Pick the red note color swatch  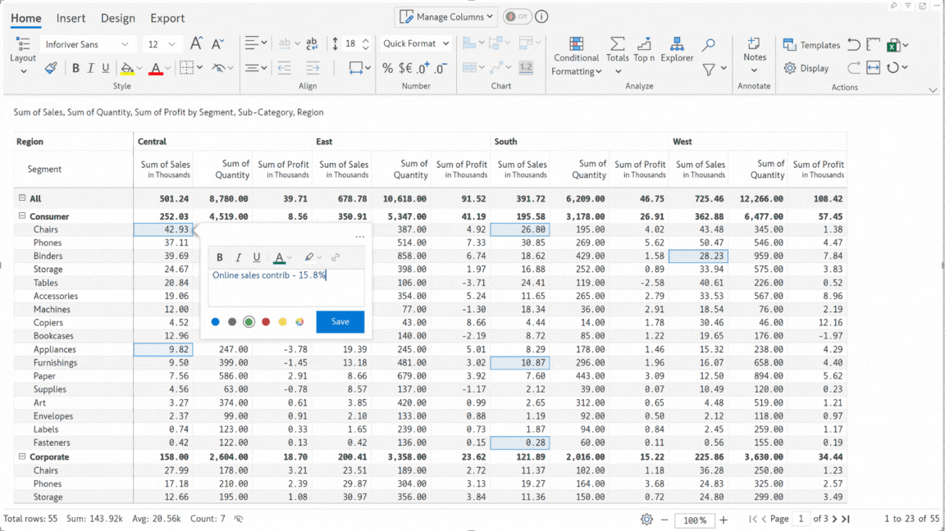[x=266, y=322]
